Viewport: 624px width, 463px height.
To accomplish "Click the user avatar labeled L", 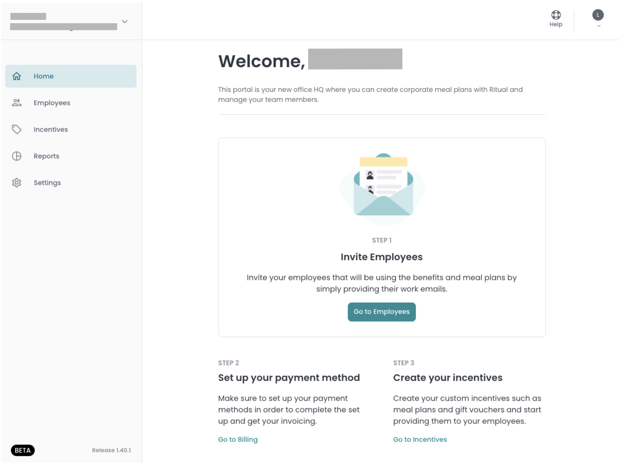I will 598,15.
